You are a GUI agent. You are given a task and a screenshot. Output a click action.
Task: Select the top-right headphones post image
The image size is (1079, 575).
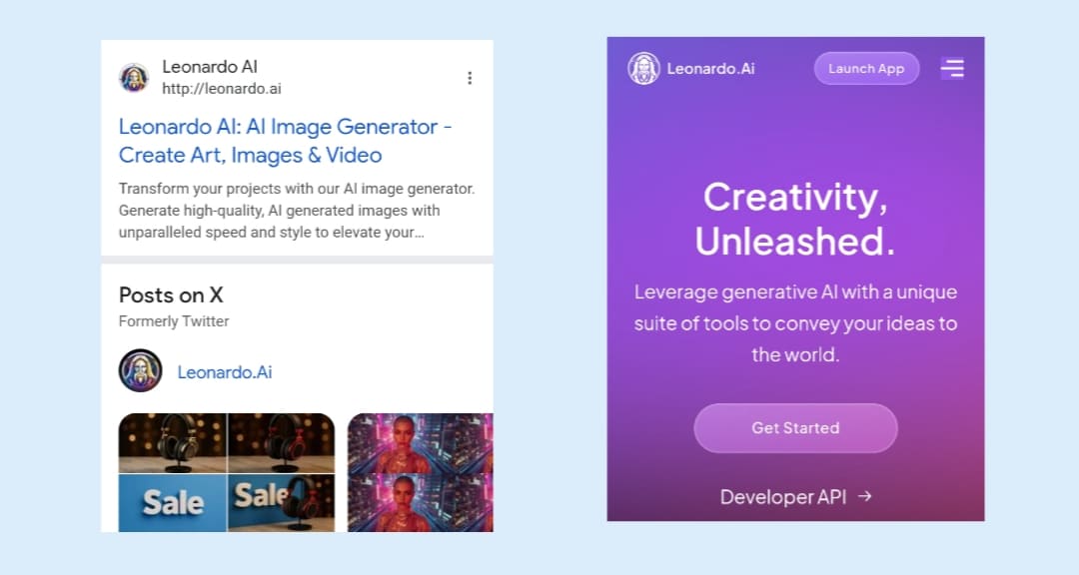tap(281, 442)
